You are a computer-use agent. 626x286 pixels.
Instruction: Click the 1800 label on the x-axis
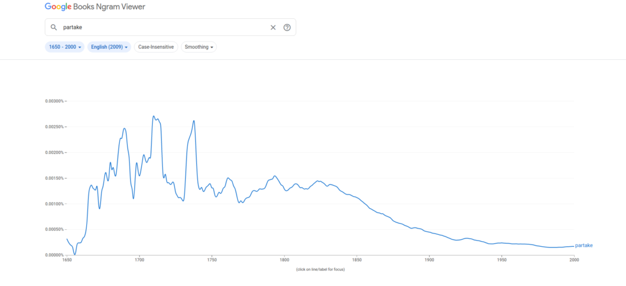(284, 260)
